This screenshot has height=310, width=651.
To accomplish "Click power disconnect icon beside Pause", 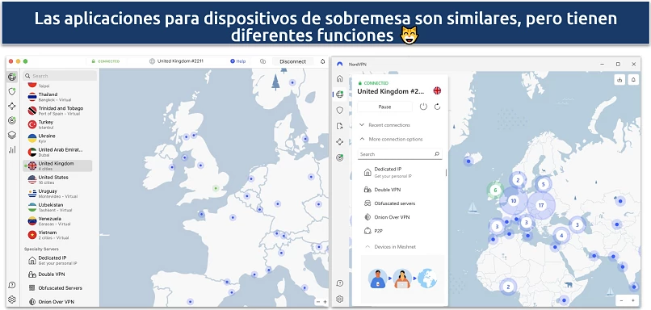I will (x=423, y=107).
